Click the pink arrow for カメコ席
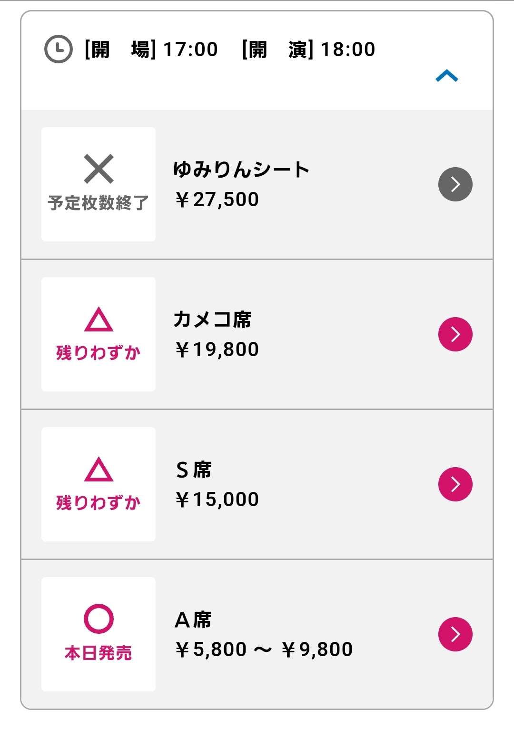Screen dimensions: 514x730 [455, 334]
